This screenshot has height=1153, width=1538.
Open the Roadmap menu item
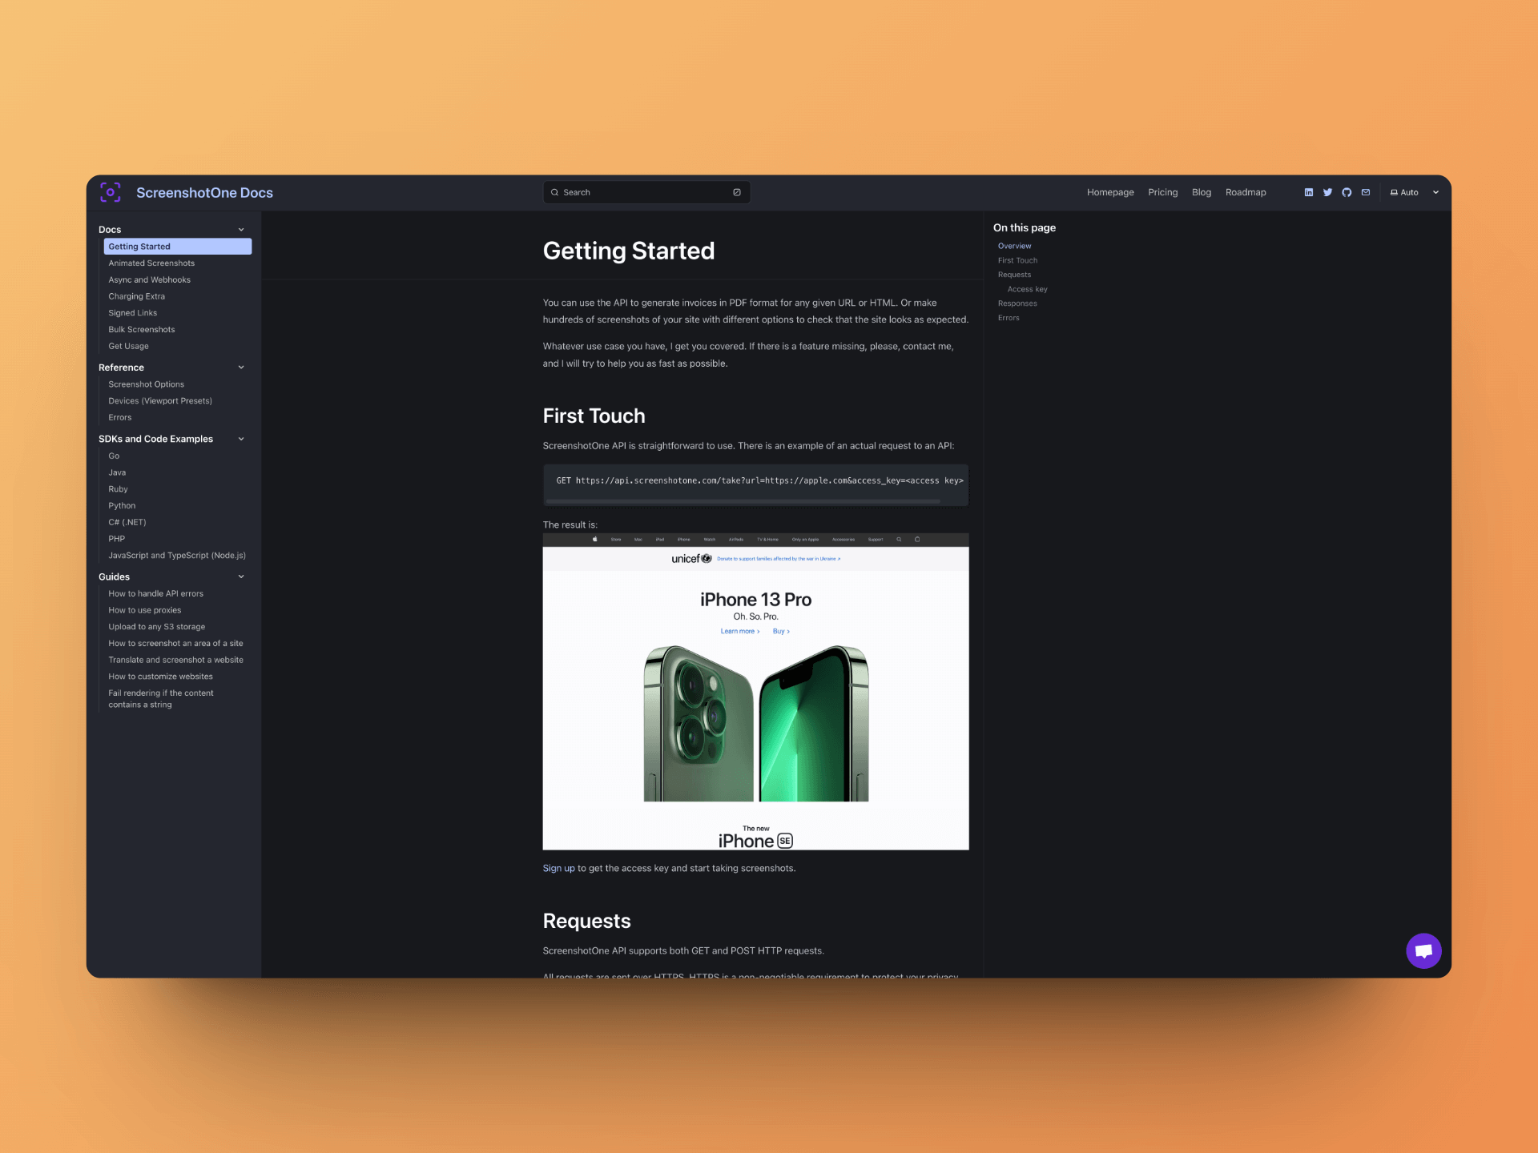1246,192
